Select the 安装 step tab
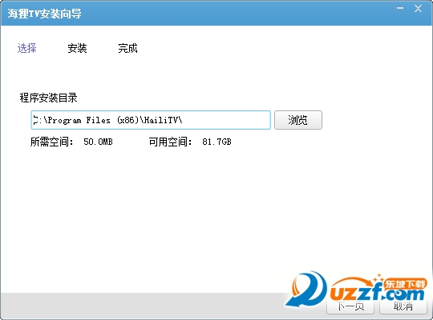Image resolution: width=433 pixels, height=320 pixels. (77, 48)
